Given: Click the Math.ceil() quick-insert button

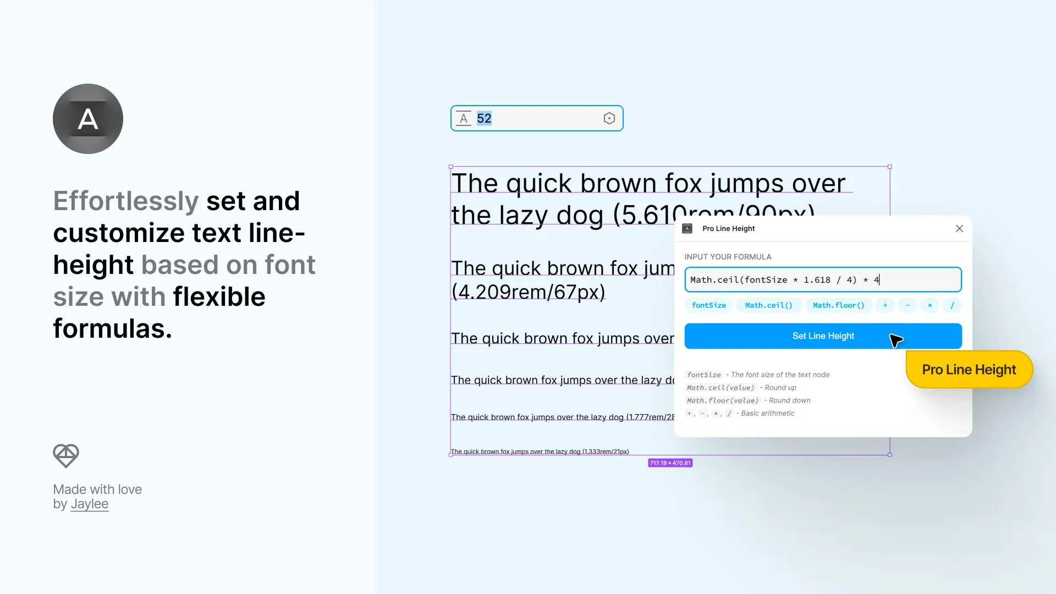Looking at the screenshot, I should coord(769,305).
